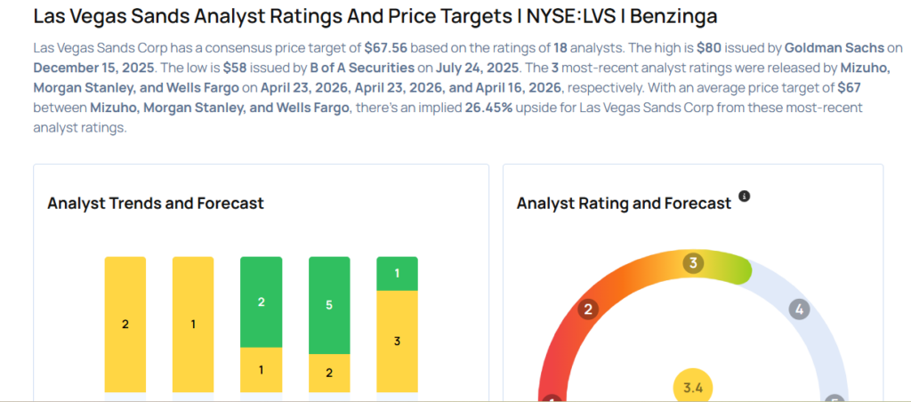911x402 pixels.
Task: Click the green segment labeled 1 in last bar
Action: click(397, 273)
